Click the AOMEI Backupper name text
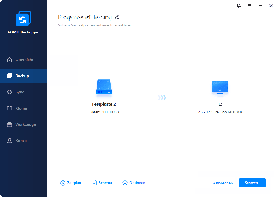Screen dimensions: 277x197 coord(24,32)
